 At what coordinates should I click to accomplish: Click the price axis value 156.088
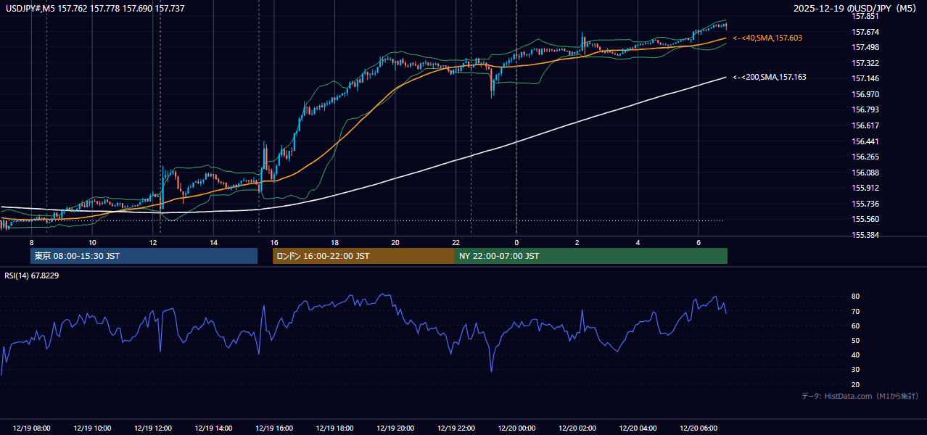865,173
